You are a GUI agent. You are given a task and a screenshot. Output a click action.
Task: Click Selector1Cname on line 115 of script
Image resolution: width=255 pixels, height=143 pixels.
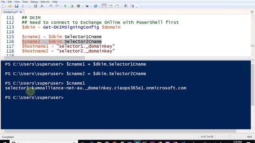coord(83,37)
